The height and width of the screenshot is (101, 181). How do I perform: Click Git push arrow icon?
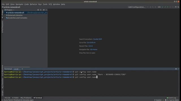pos(168,7)
